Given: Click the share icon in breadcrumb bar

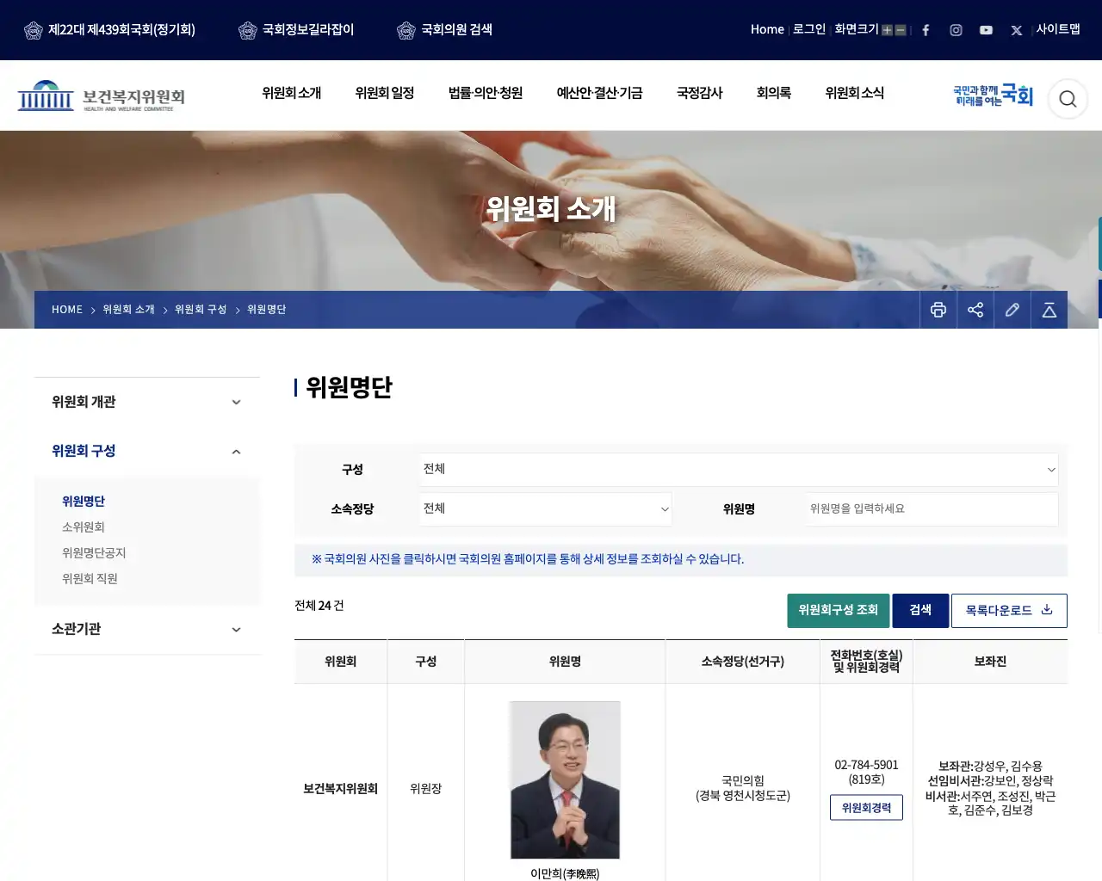Looking at the screenshot, I should [975, 310].
